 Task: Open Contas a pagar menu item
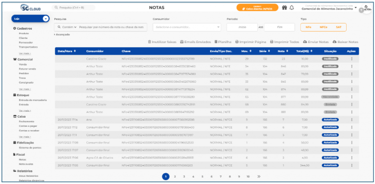[x=28, y=126]
